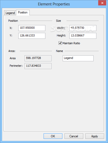The image size is (108, 143).
Task: Click the Apply button
Action: pos(95,136)
